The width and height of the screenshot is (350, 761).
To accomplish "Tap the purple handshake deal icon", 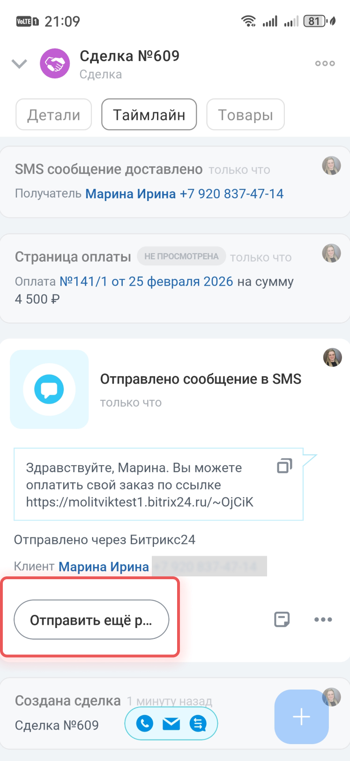I will 55,63.
